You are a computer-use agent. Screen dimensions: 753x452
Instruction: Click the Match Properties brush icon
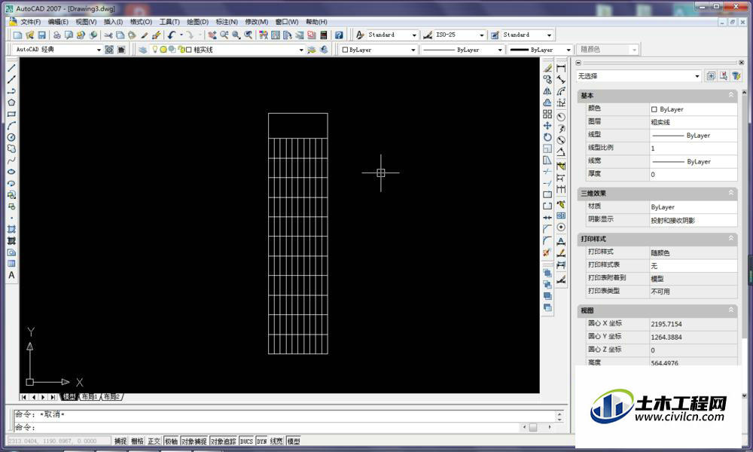(144, 35)
